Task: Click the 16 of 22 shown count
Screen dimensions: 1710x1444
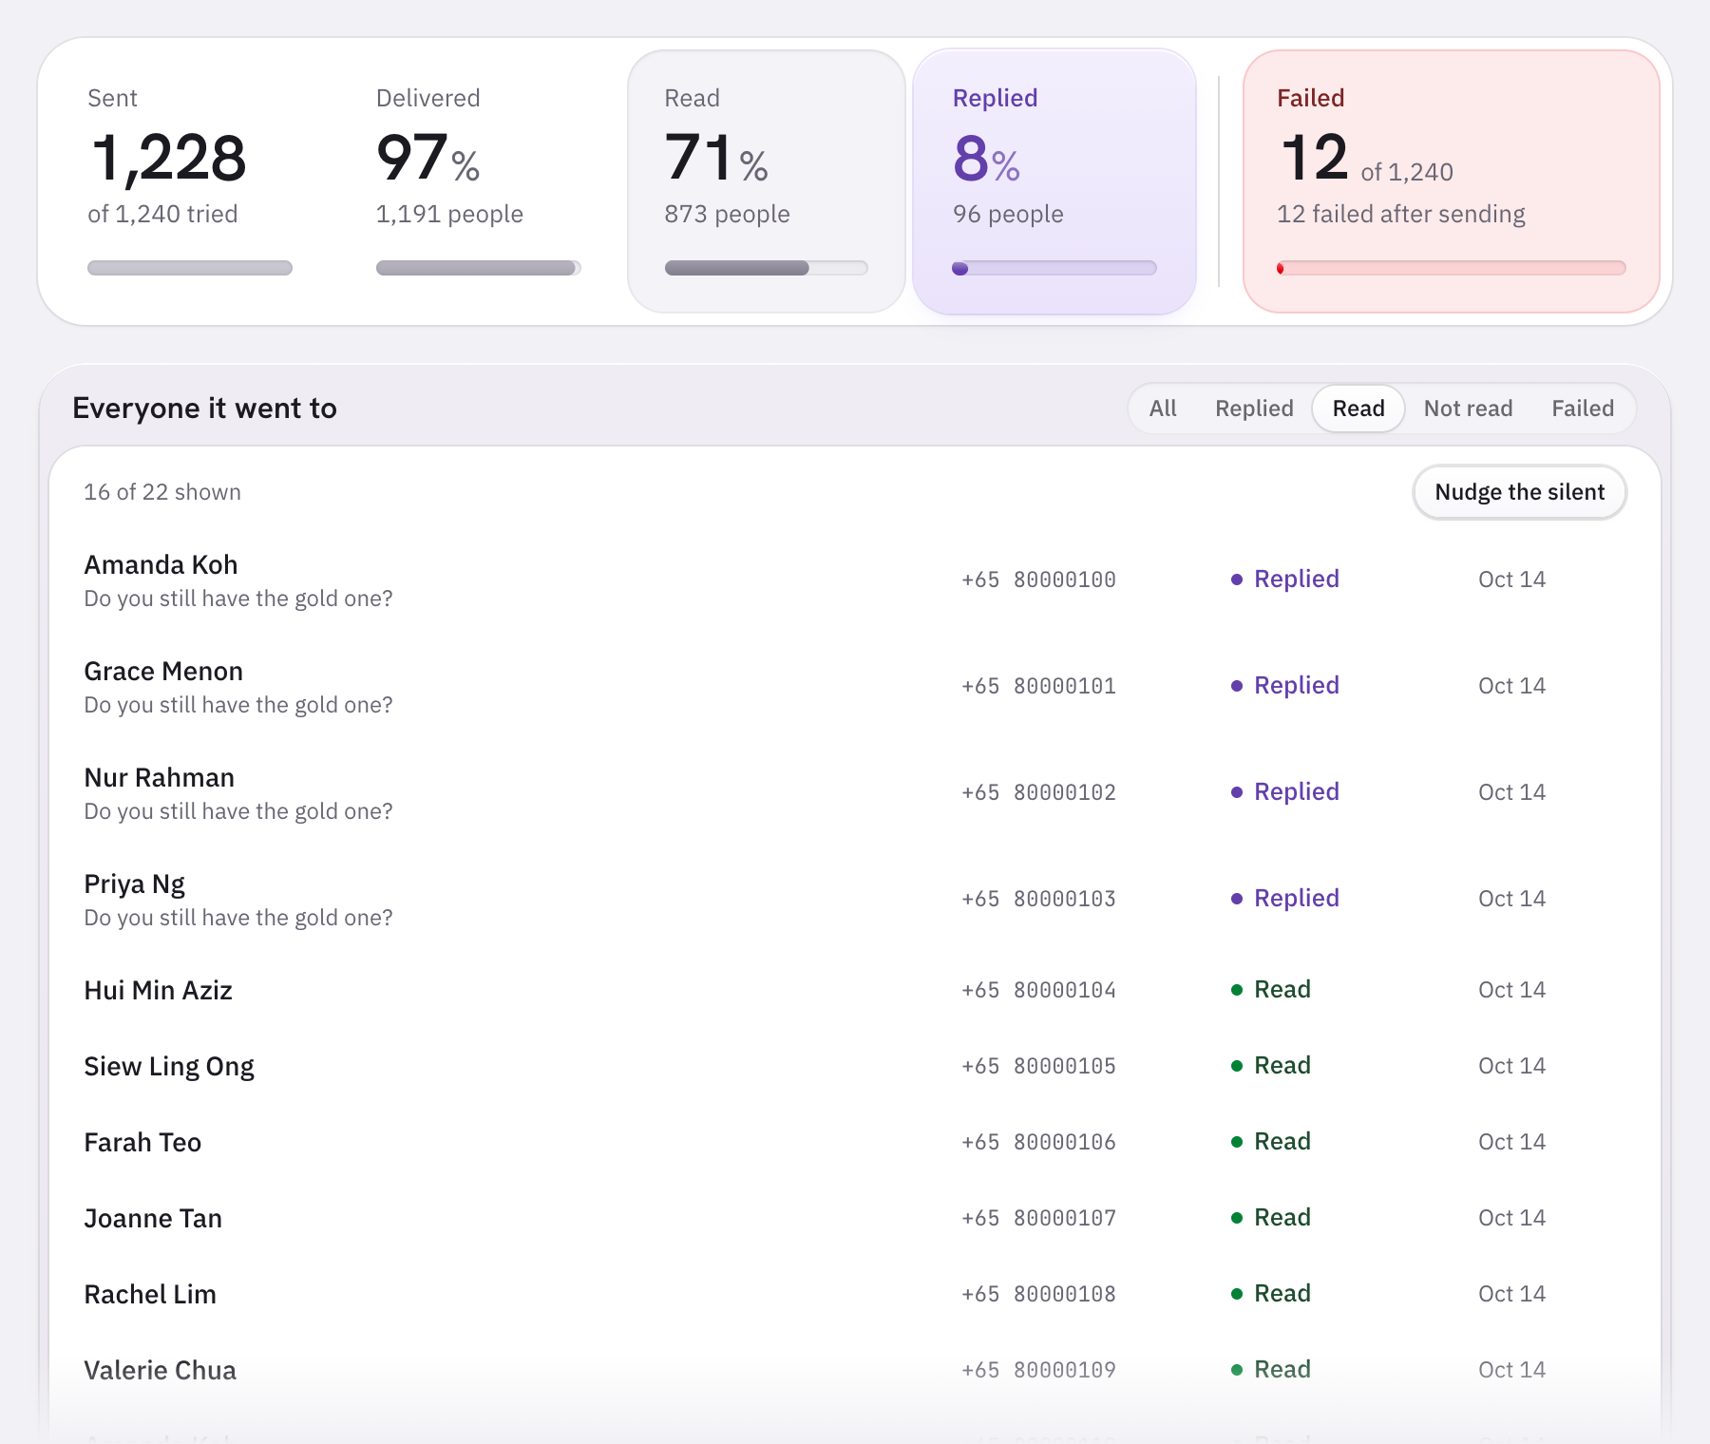Action: point(162,492)
